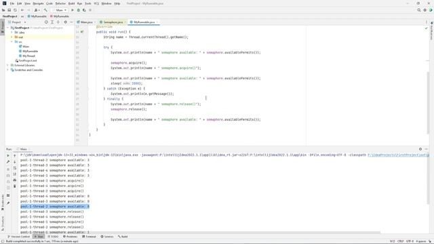
Task: Switch to the Main.java editor tab
Action: [x=86, y=22]
